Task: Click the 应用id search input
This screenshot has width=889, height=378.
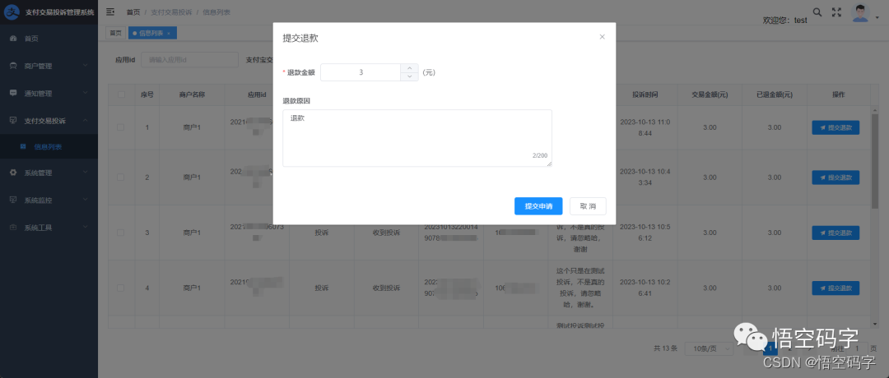Action: coord(189,59)
